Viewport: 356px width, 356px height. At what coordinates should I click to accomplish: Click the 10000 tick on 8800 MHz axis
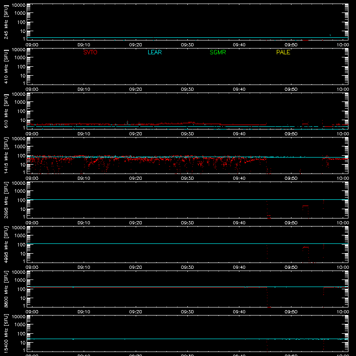(19, 272)
